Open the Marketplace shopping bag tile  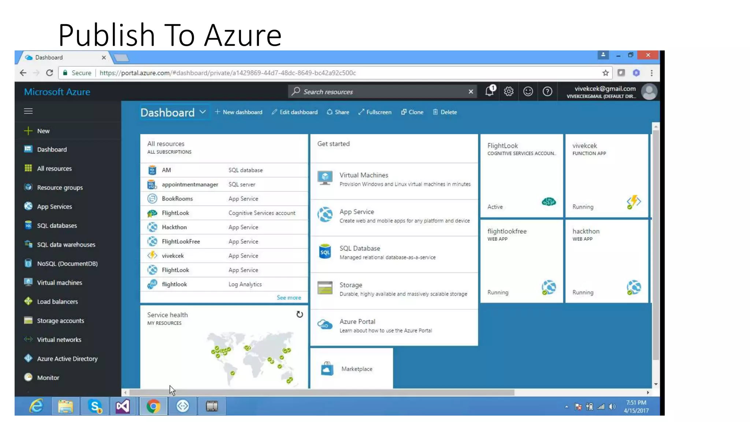pos(352,369)
